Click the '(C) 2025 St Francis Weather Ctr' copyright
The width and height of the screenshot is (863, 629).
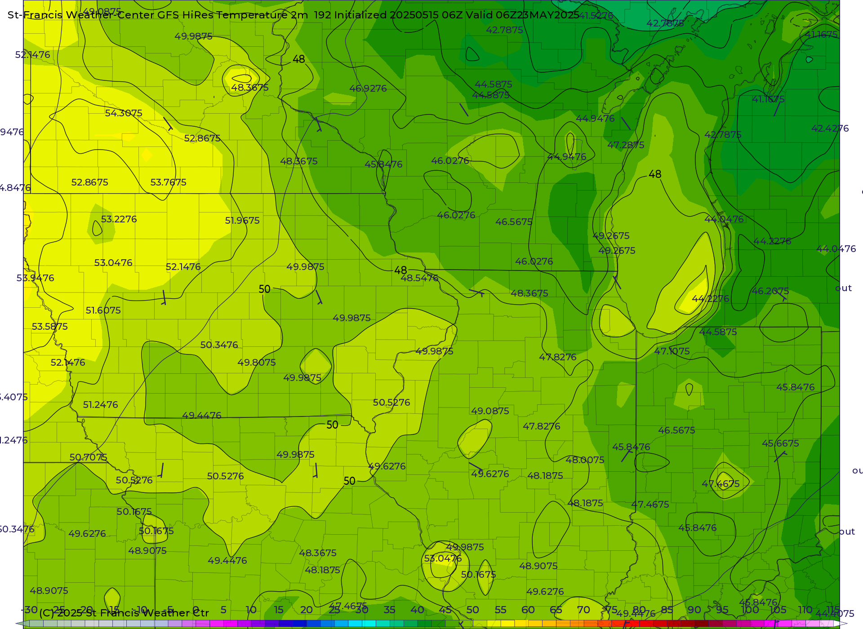tap(124, 613)
